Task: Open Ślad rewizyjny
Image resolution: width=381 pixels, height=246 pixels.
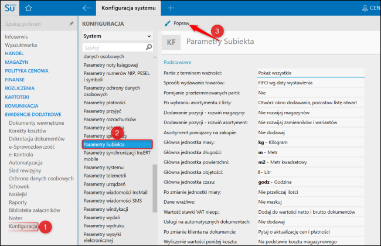Action: click(x=25, y=170)
